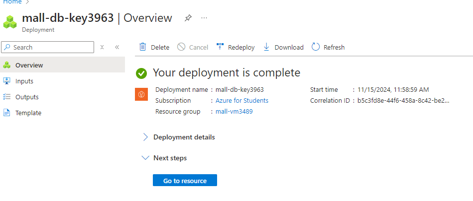Click the 'Resource group' field label
The width and height of the screenshot is (473, 201).
178,112
